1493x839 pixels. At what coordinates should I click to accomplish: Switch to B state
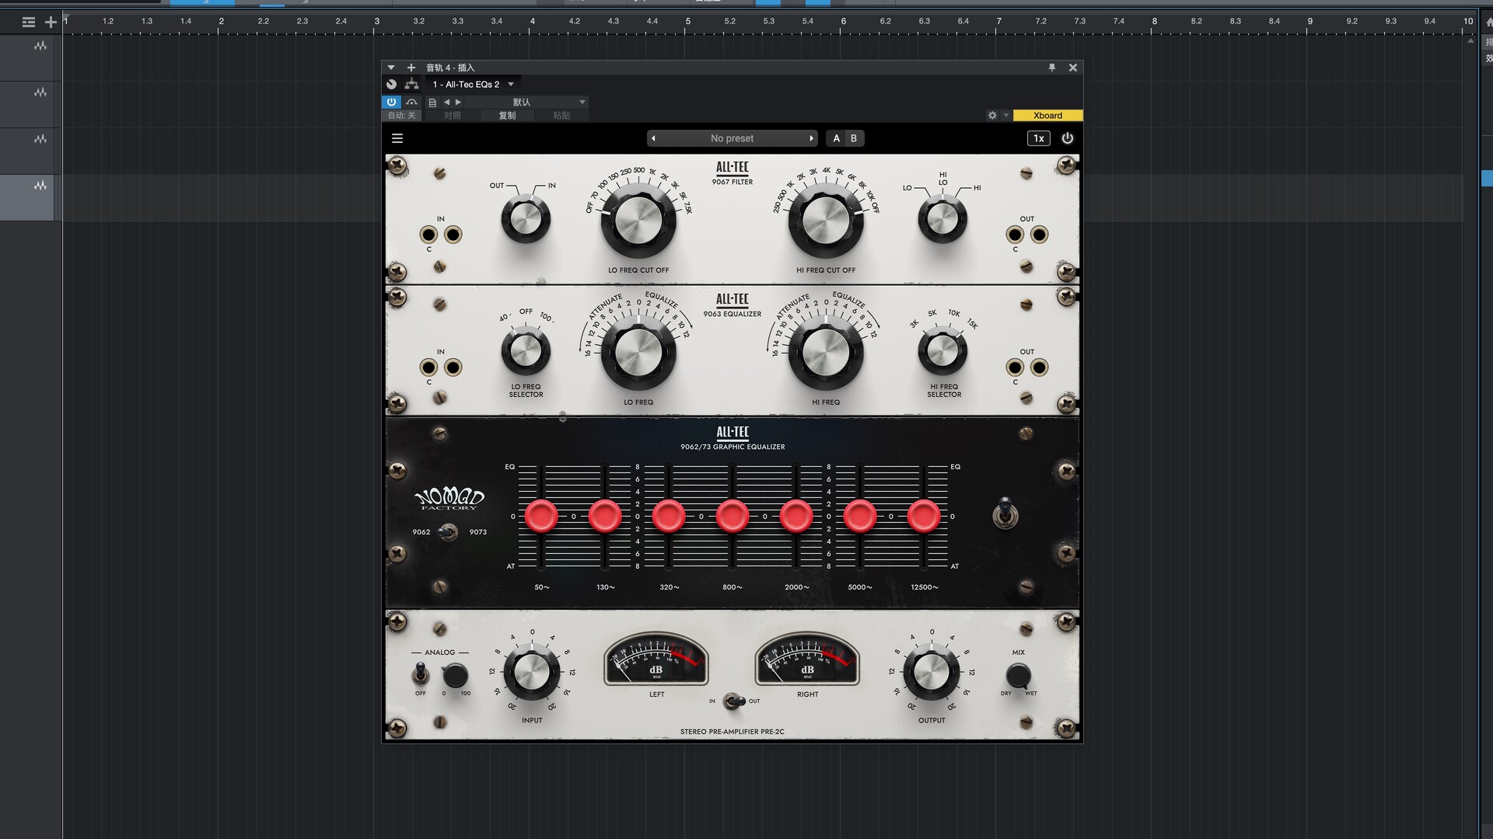pyautogui.click(x=854, y=138)
